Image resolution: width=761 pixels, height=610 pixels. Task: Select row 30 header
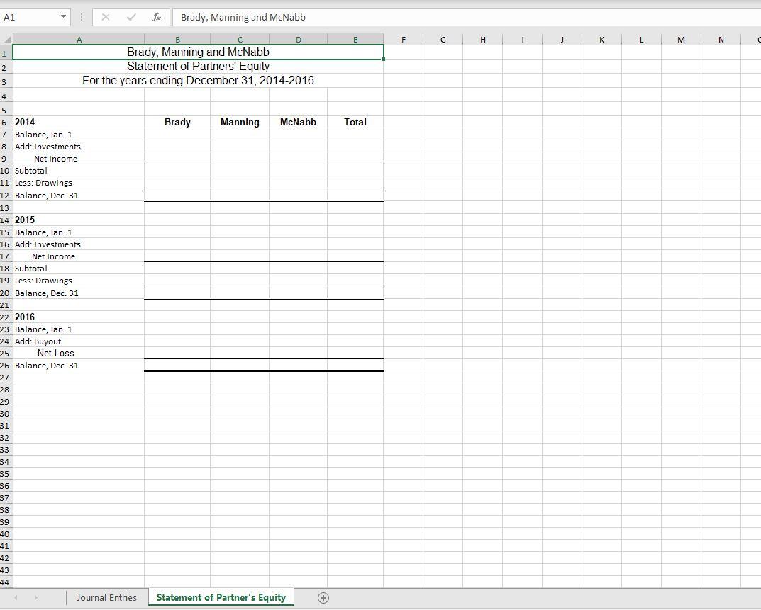coord(6,414)
